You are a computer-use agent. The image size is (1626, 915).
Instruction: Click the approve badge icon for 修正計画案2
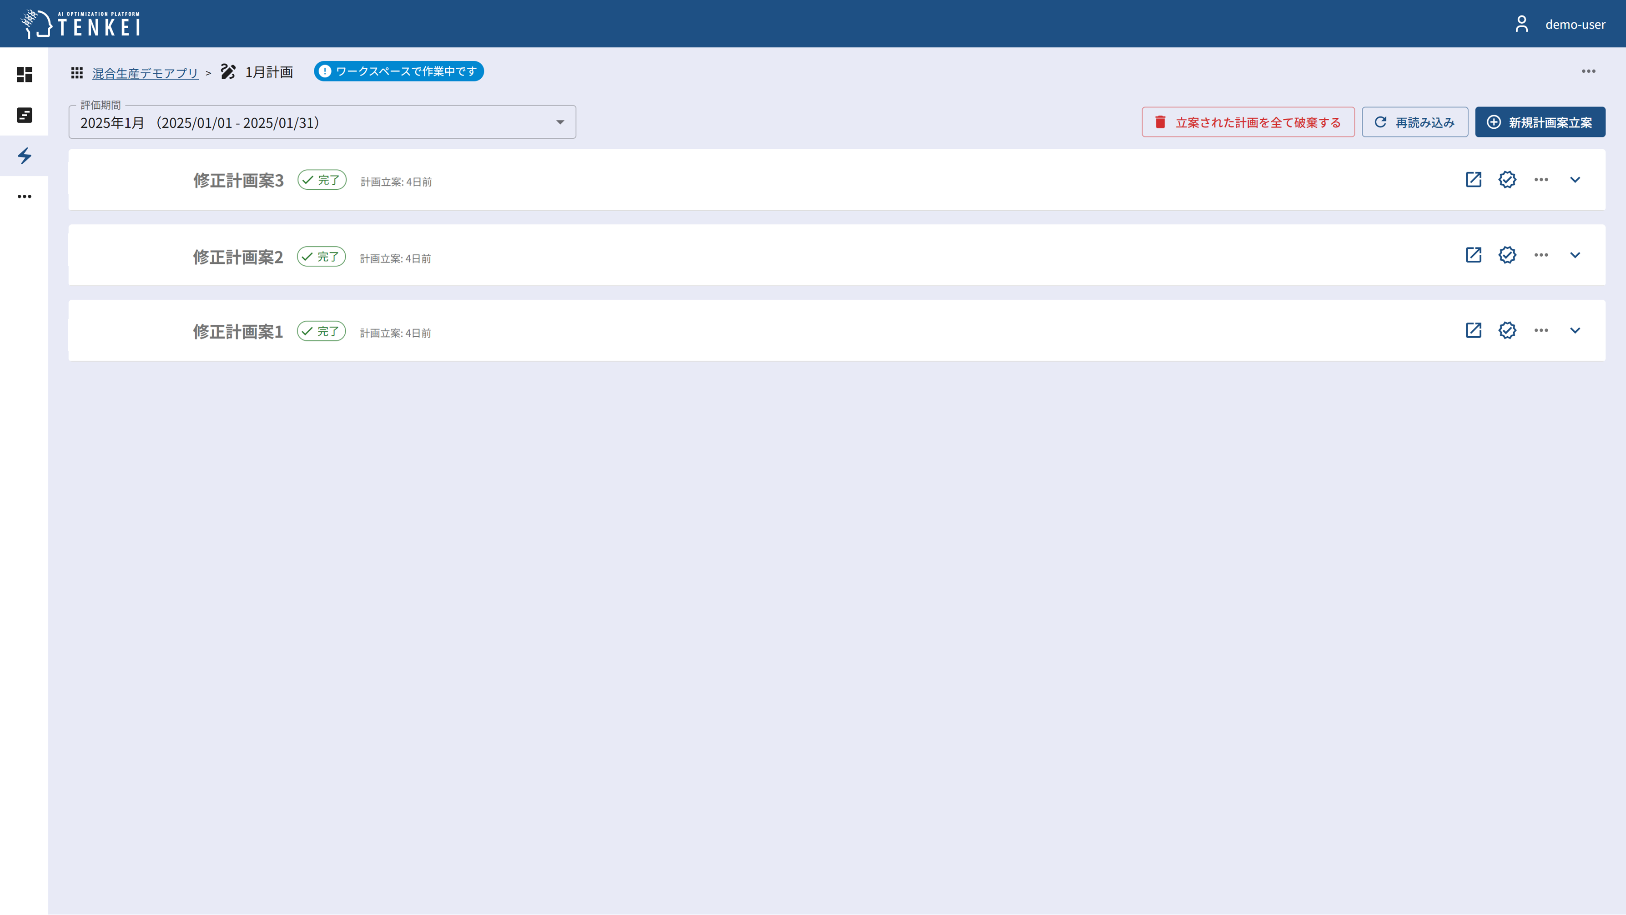[x=1507, y=255]
